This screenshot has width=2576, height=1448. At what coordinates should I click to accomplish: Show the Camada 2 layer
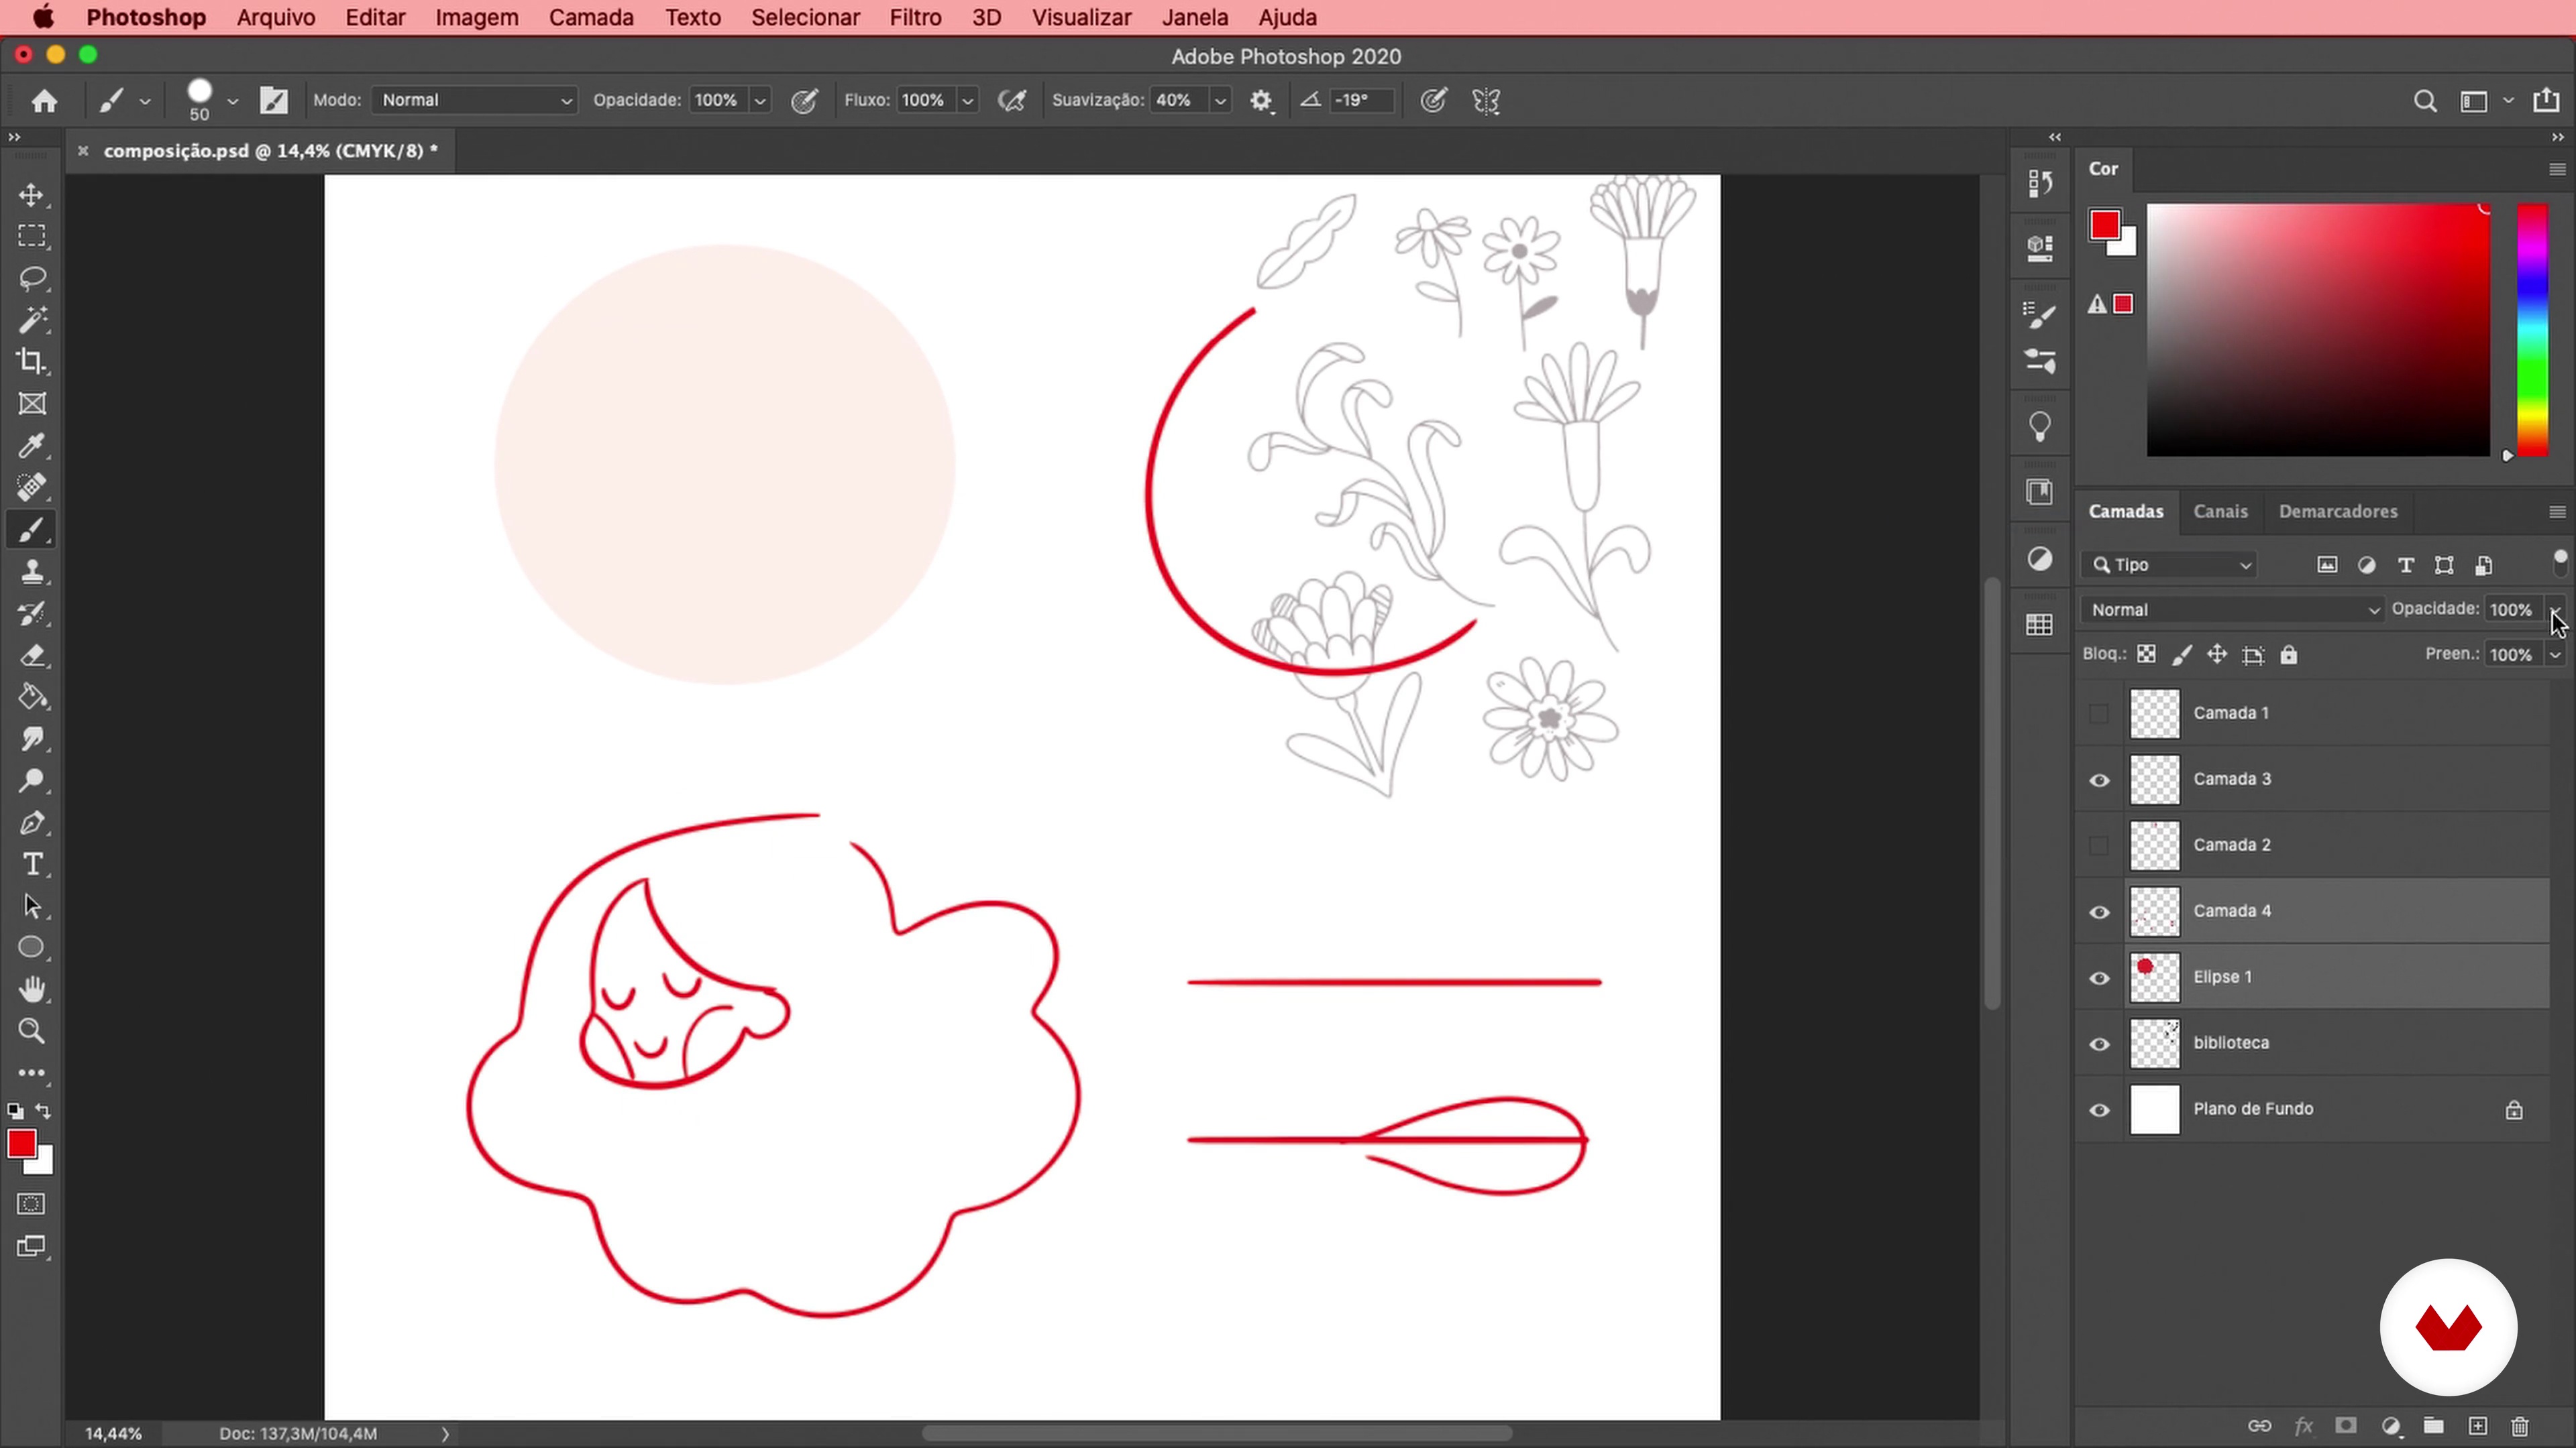[2099, 845]
